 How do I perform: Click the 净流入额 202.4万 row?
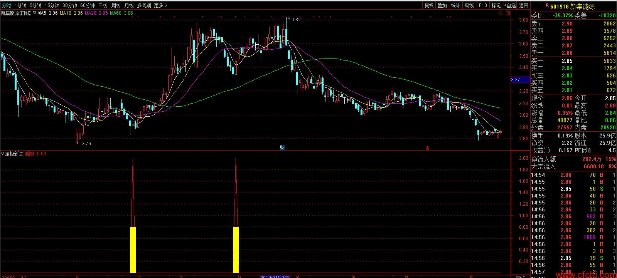[x=573, y=159]
